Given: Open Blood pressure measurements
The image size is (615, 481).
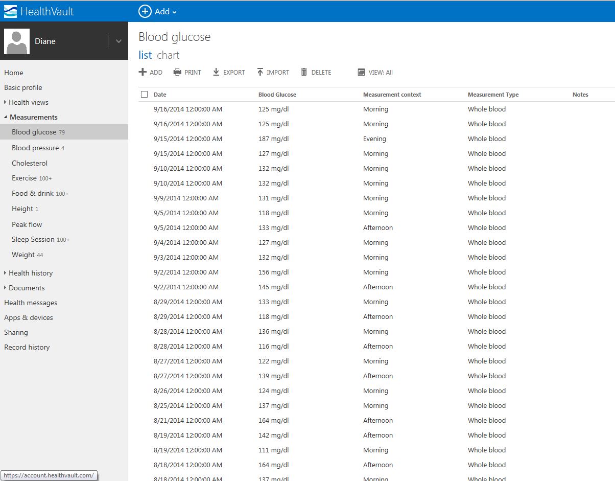Looking at the screenshot, I should click(x=35, y=148).
